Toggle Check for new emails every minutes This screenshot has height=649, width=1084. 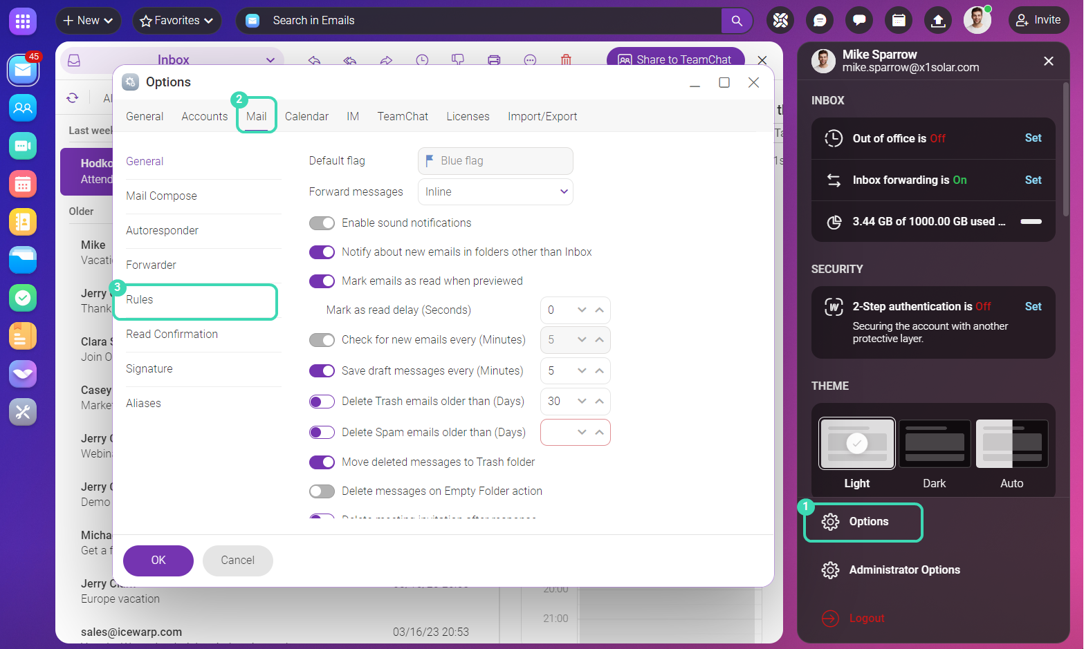tap(322, 340)
